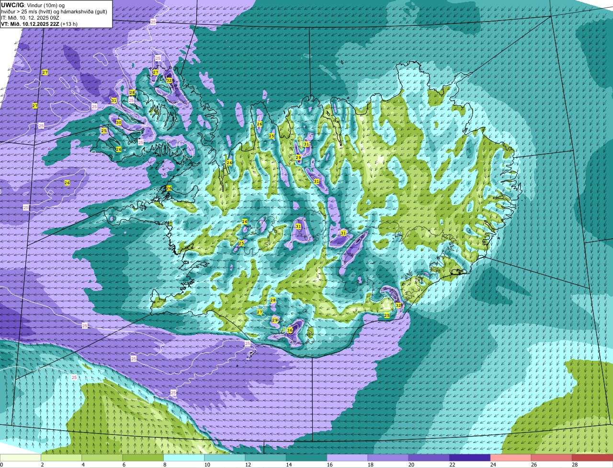Screen dimensions: 613x468
Task: Click the color scale tick label 2
Action: tap(42, 465)
